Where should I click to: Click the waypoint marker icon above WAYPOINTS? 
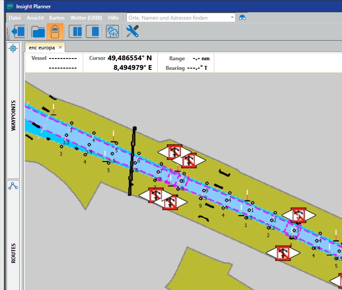pyautogui.click(x=13, y=48)
